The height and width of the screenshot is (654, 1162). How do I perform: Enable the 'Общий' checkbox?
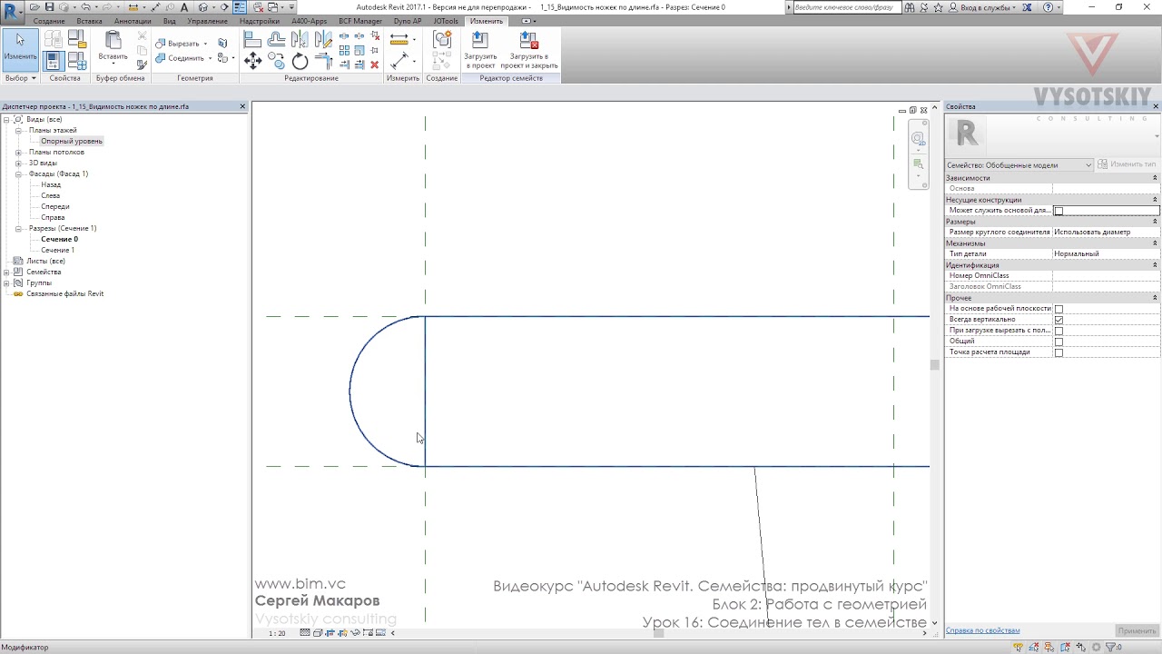point(1059,342)
